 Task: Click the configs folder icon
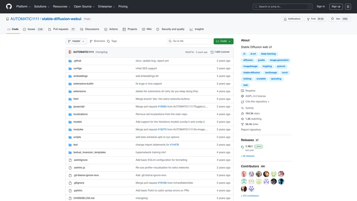click(70, 68)
